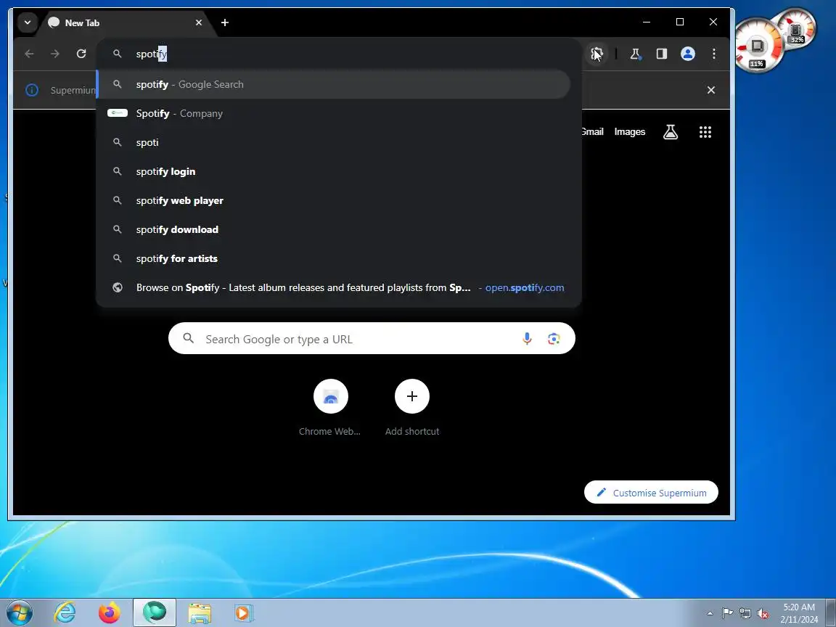This screenshot has width=836, height=627.
Task: Open Windows Media Player on taskbar
Action: tap(243, 614)
